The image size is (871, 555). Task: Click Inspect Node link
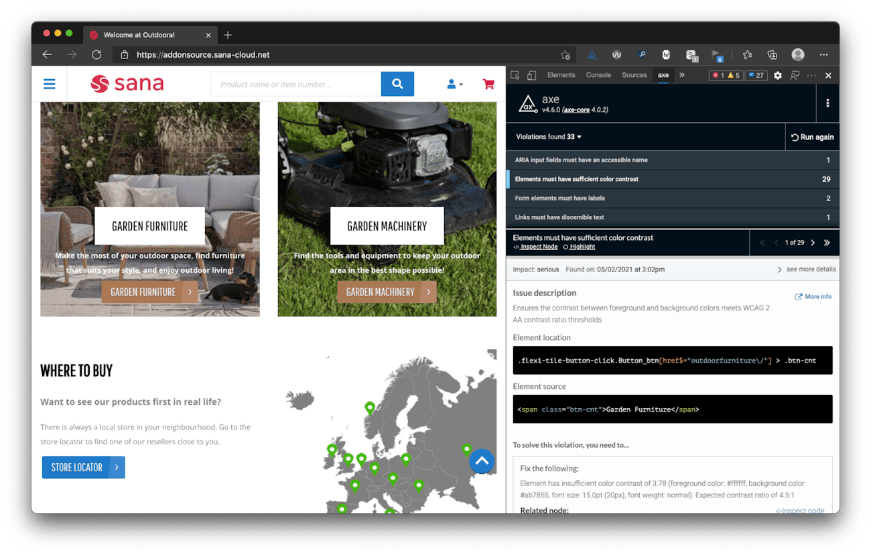tap(535, 247)
